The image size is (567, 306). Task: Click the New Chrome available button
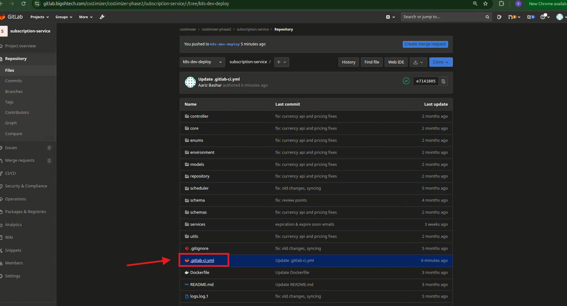click(x=548, y=4)
